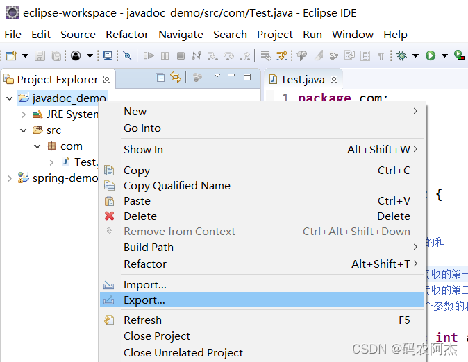Choose Copy in the context menu
468x362 pixels.
[262, 171]
